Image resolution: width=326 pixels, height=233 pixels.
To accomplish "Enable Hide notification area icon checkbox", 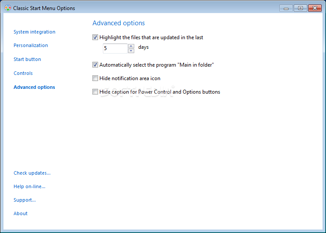I will pos(95,78).
